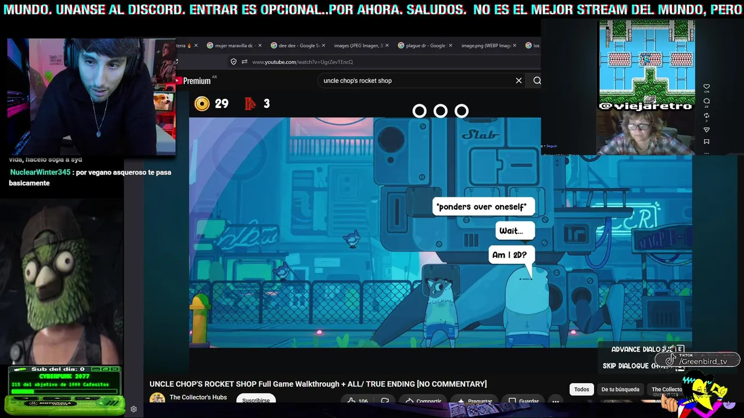Screen dimensions: 744x418
Task: Click the '@viejaretro' handle on the video
Action: click(646, 106)
